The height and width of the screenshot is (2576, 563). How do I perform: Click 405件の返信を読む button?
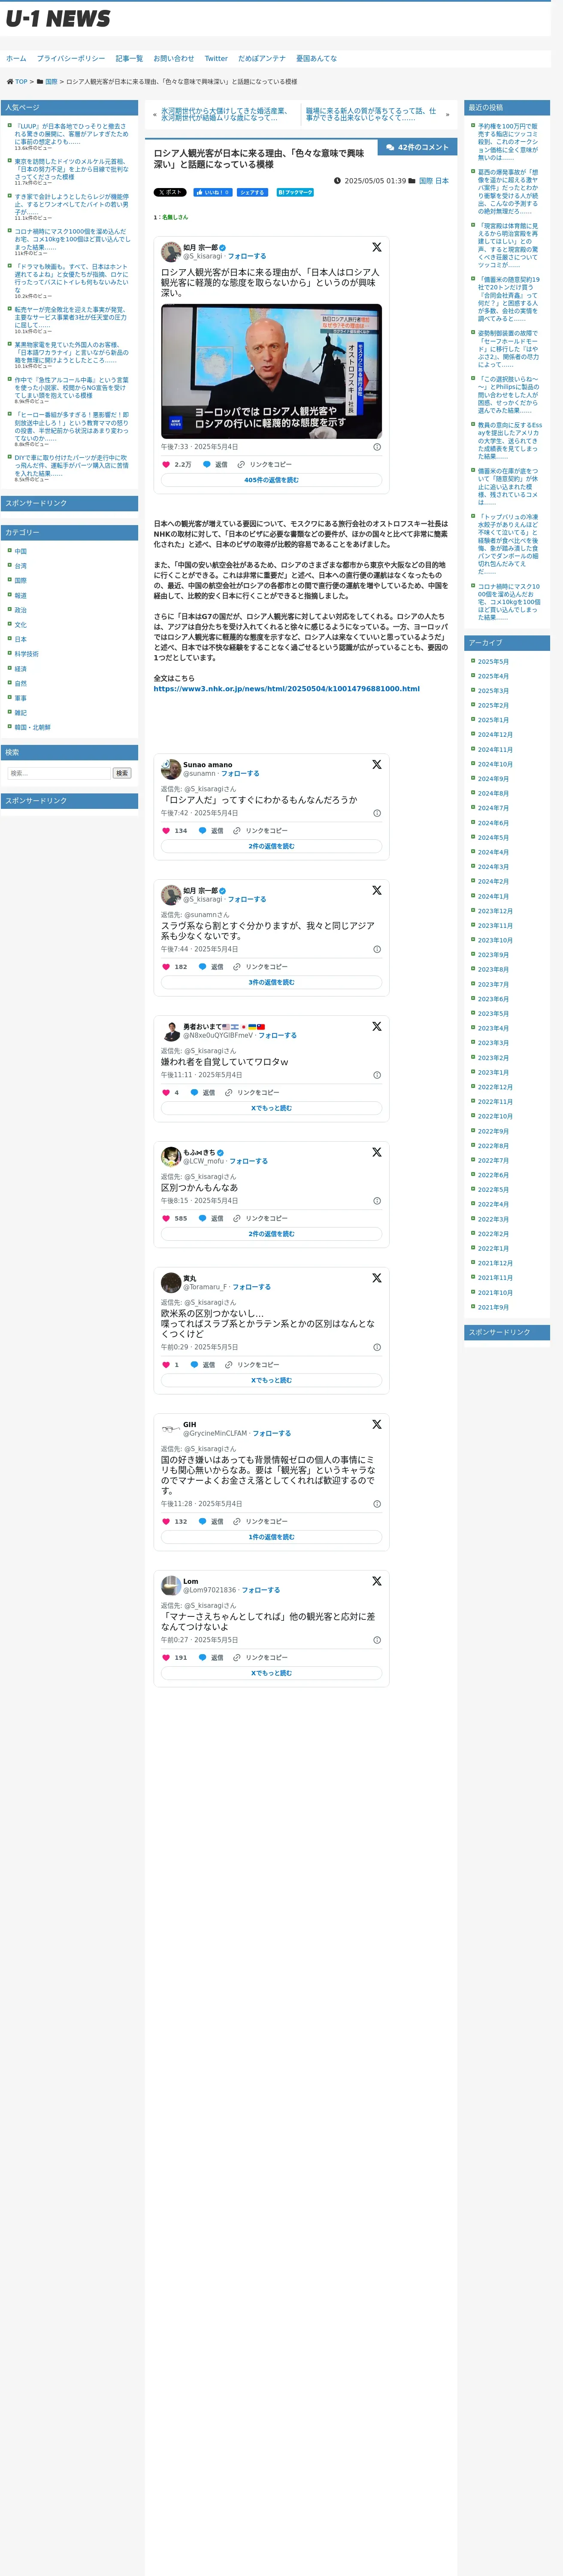point(271,480)
